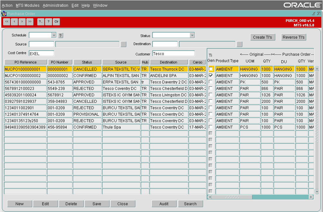Click the Status column header
The image size is (323, 212).
pos(87,62)
